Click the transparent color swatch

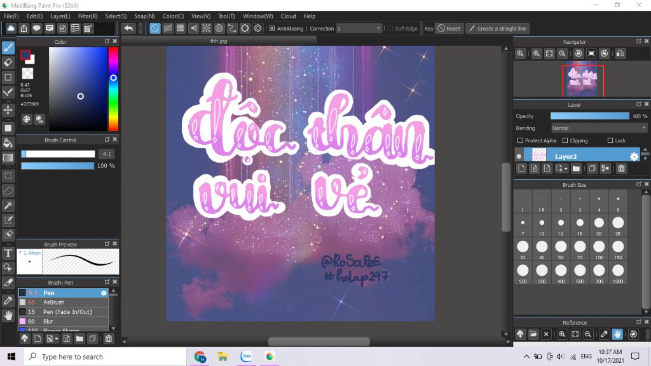(x=27, y=74)
